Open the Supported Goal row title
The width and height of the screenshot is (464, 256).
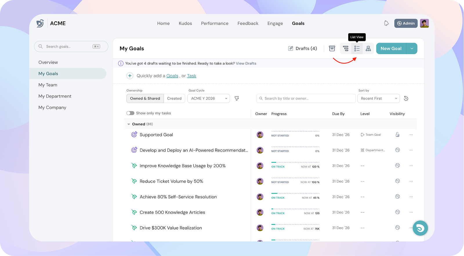(156, 135)
